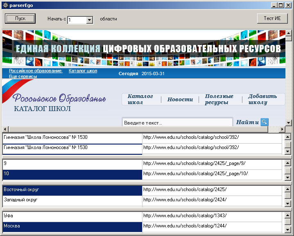
Task: Click the 'Еще сервисы' link
Action: click(x=23, y=76)
